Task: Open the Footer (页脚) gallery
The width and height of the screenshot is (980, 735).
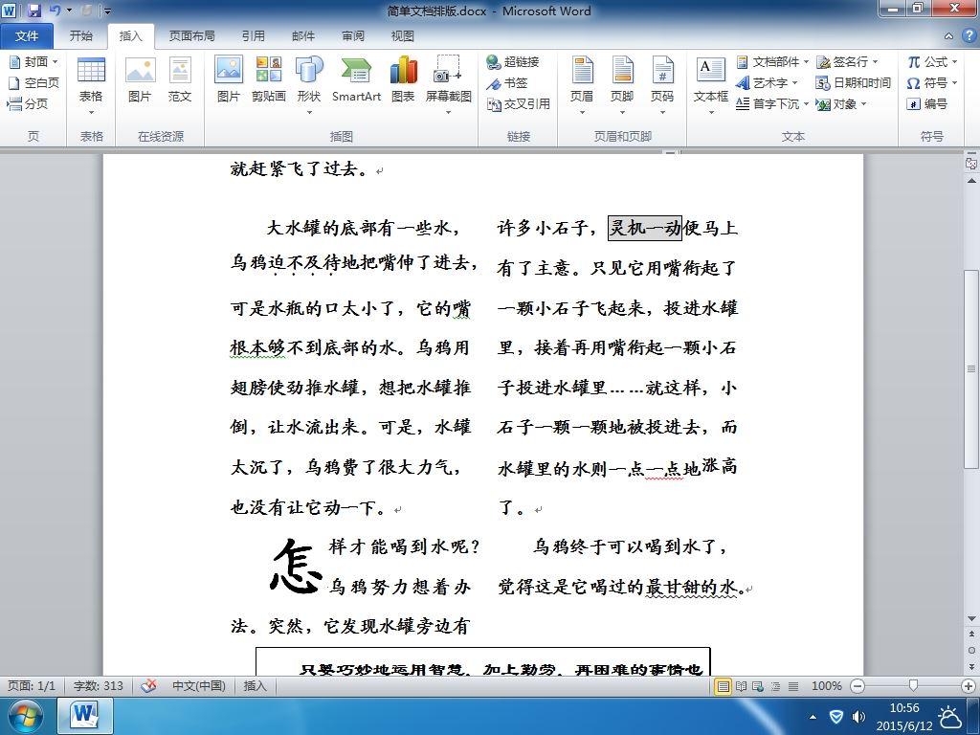Action: coord(622,86)
